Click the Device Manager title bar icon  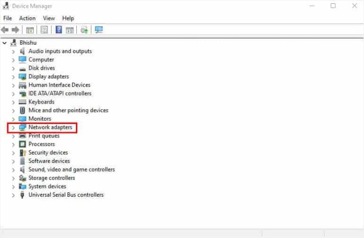click(x=6, y=6)
